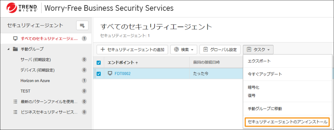334x130 pixels.
Task: Click セキュリティエージェントの追加 button
Action: (132, 50)
